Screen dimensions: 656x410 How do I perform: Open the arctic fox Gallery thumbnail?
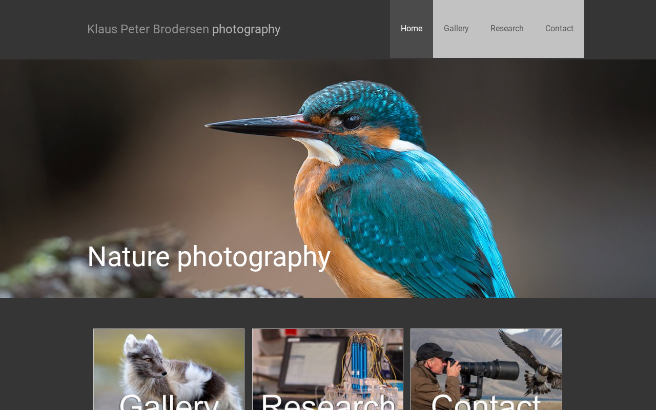[x=169, y=370]
